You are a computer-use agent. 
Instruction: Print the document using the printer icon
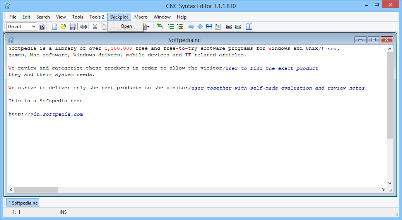tap(84, 27)
